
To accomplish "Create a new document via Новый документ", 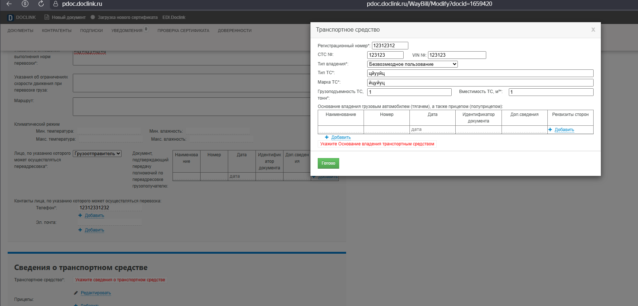I will pos(65,17).
